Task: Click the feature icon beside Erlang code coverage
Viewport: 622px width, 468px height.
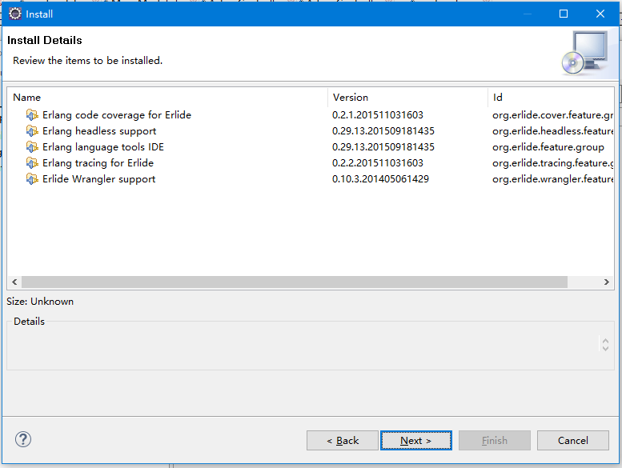Action: click(x=32, y=115)
